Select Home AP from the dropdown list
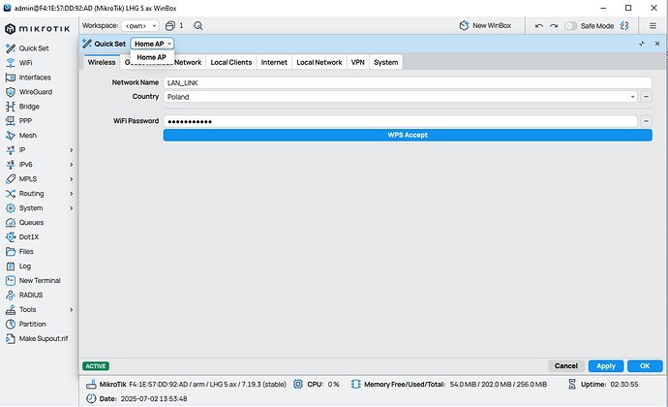 point(152,57)
